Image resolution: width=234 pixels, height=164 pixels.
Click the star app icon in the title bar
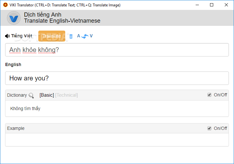pyautogui.click(x=5, y=5)
